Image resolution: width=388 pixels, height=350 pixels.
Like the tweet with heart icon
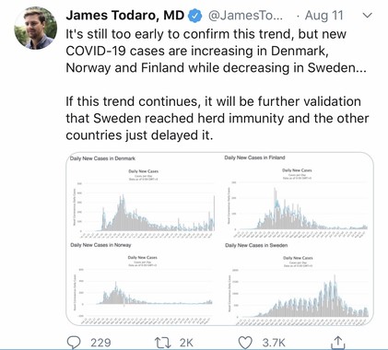point(245,343)
